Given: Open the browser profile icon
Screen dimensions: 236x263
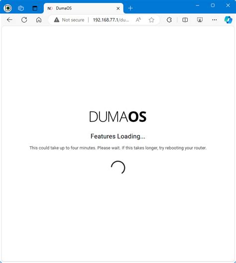Looking at the screenshot, I should click(7, 8).
